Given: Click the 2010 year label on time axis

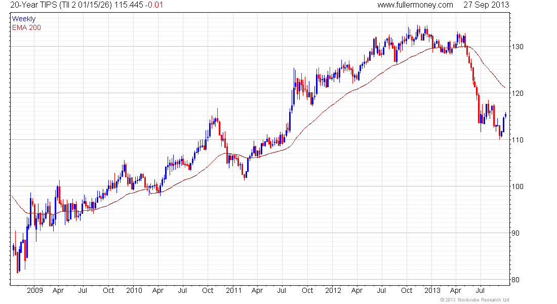Looking at the screenshot, I should click(x=134, y=290).
